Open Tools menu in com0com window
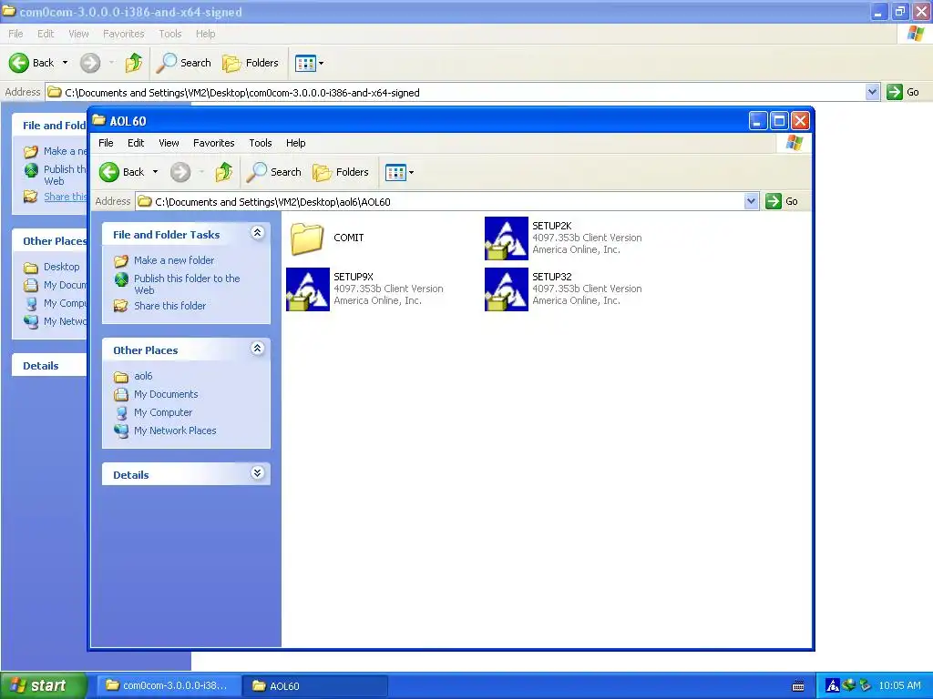The width and height of the screenshot is (933, 699). click(169, 34)
